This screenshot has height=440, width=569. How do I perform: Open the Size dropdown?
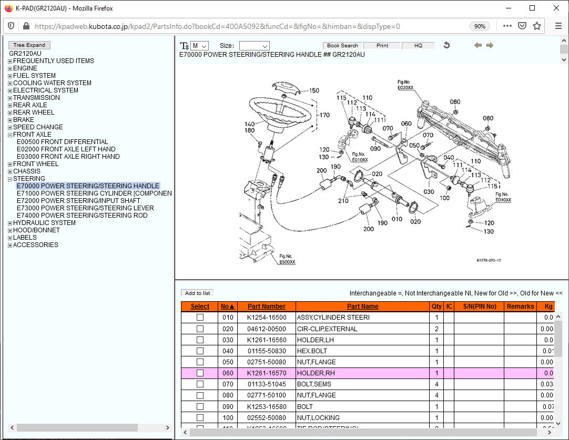click(255, 46)
